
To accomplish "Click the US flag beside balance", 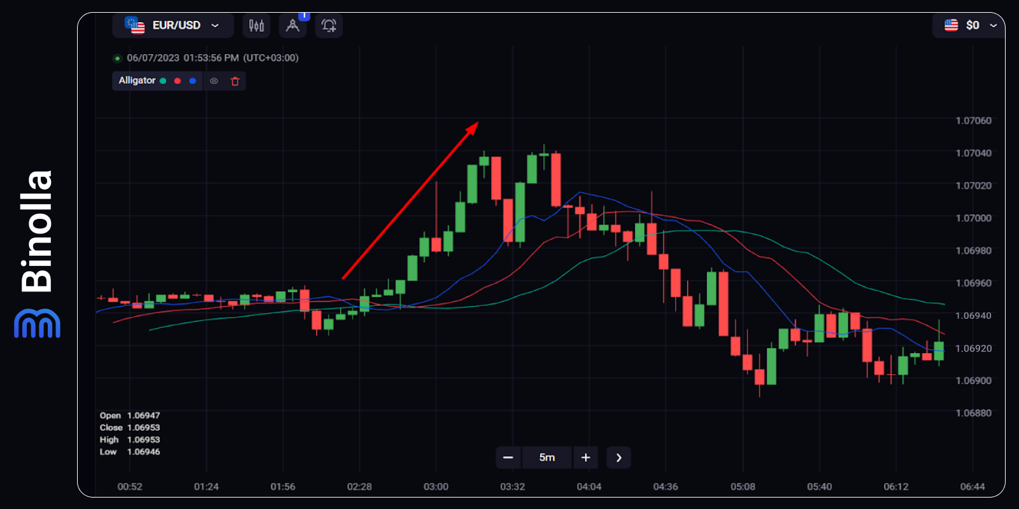I will pyautogui.click(x=951, y=25).
